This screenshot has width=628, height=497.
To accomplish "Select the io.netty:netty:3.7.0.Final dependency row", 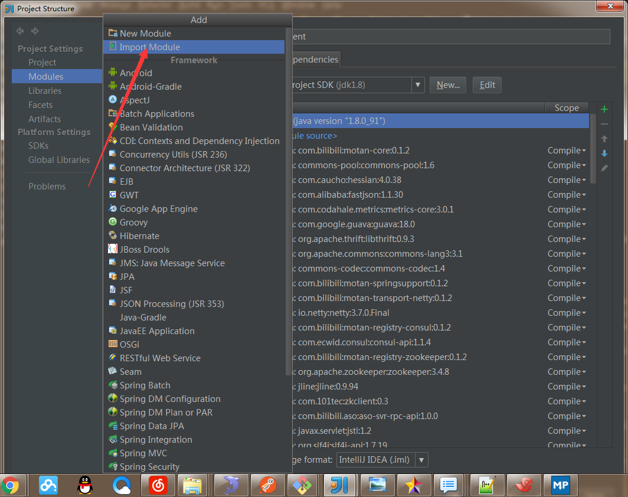I will (440, 313).
